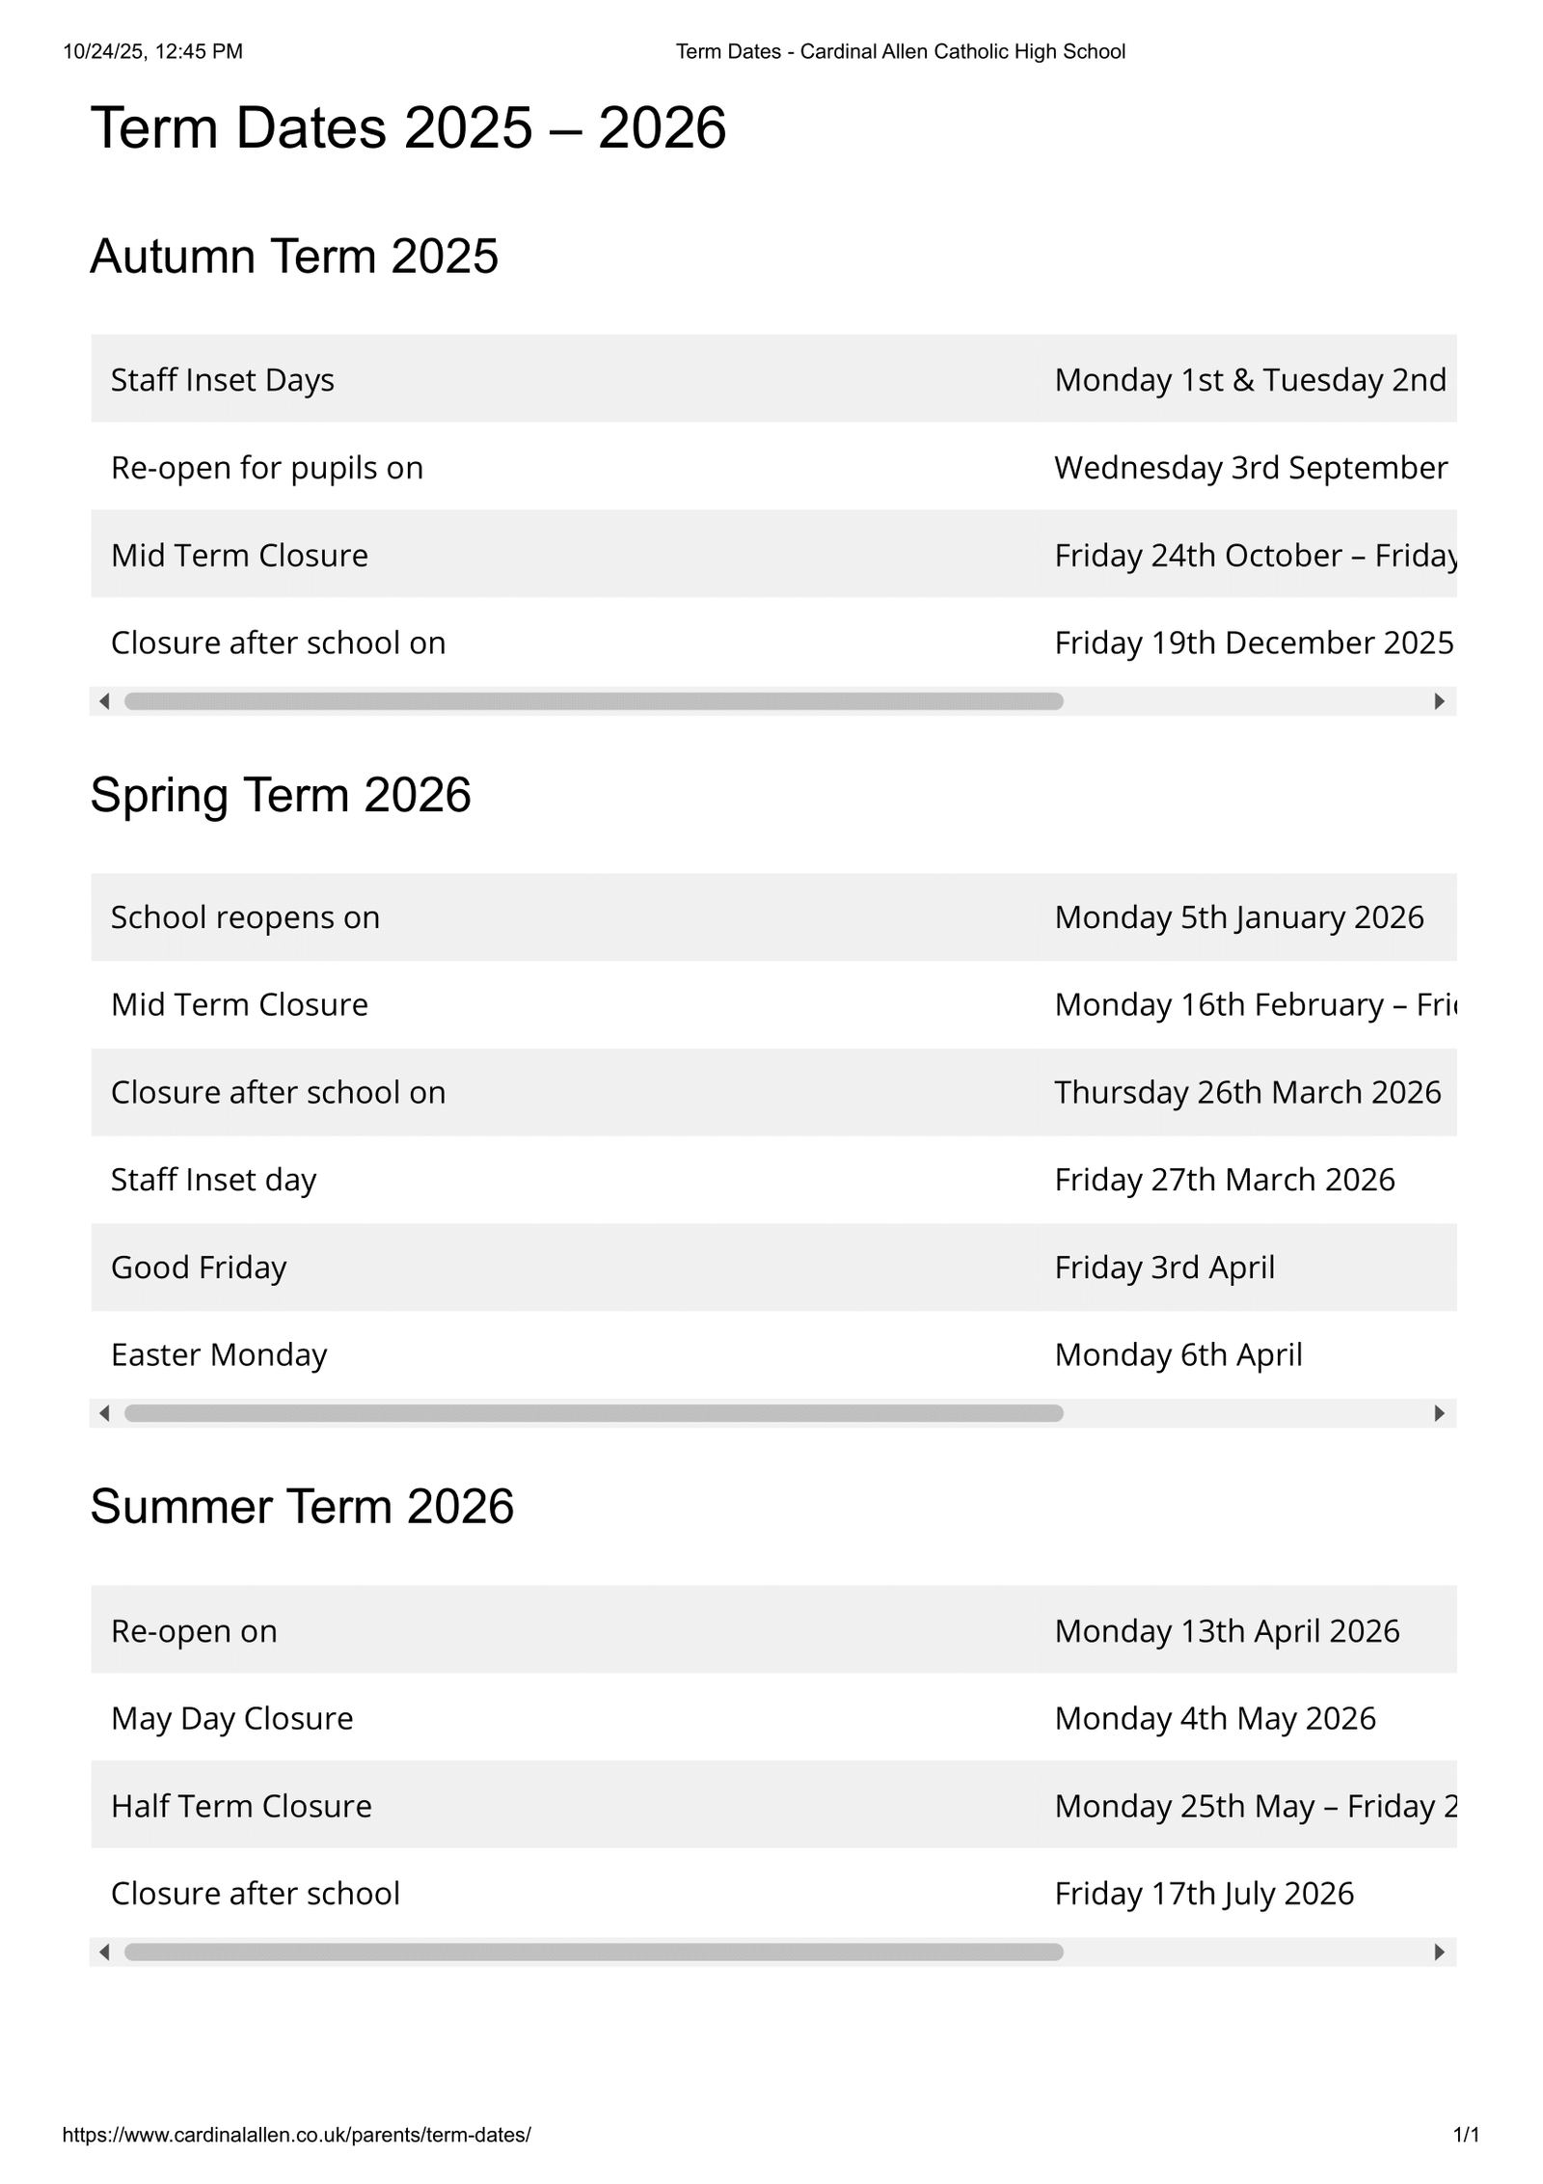Click the 'Summer Term 2026' heading
Viewport: 1543px width, 2184px height.
302,1506
